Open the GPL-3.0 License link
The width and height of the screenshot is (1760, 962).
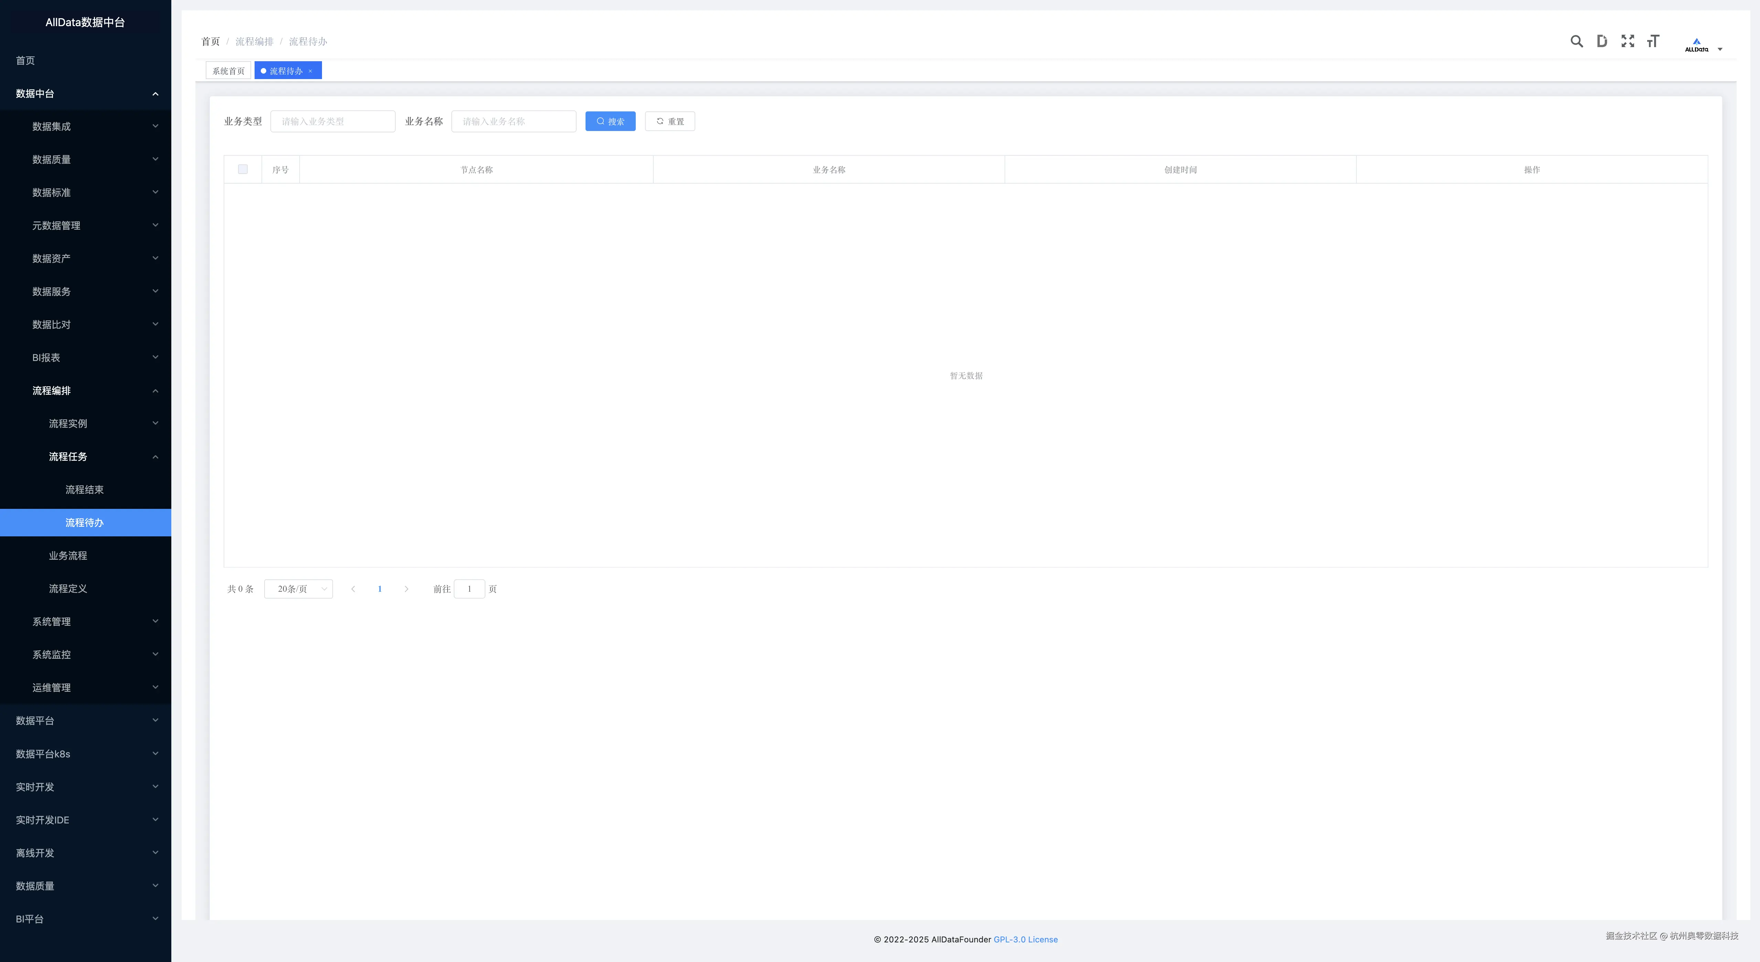[1025, 939]
